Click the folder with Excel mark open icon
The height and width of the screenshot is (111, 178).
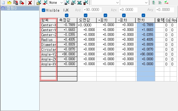pyautogui.click(x=39, y=3)
